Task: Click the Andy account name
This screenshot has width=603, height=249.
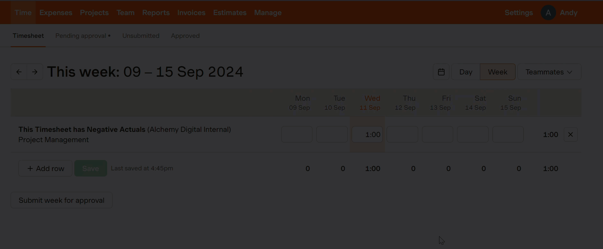Action: (569, 13)
